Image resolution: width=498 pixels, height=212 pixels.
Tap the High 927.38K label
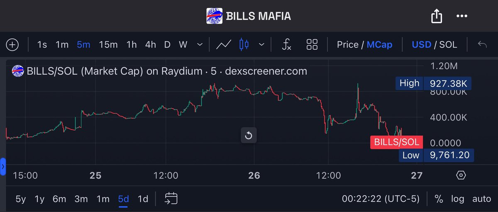(x=434, y=83)
